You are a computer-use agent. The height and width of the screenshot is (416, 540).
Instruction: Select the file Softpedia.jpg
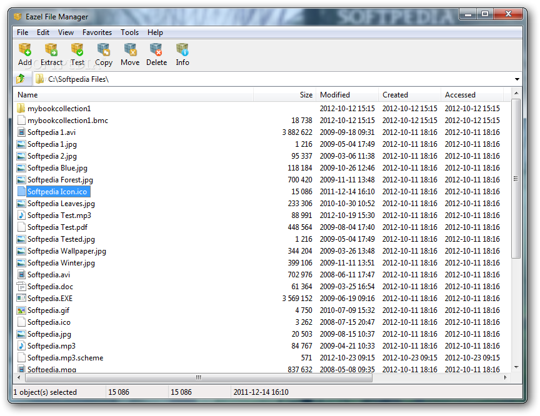click(49, 334)
